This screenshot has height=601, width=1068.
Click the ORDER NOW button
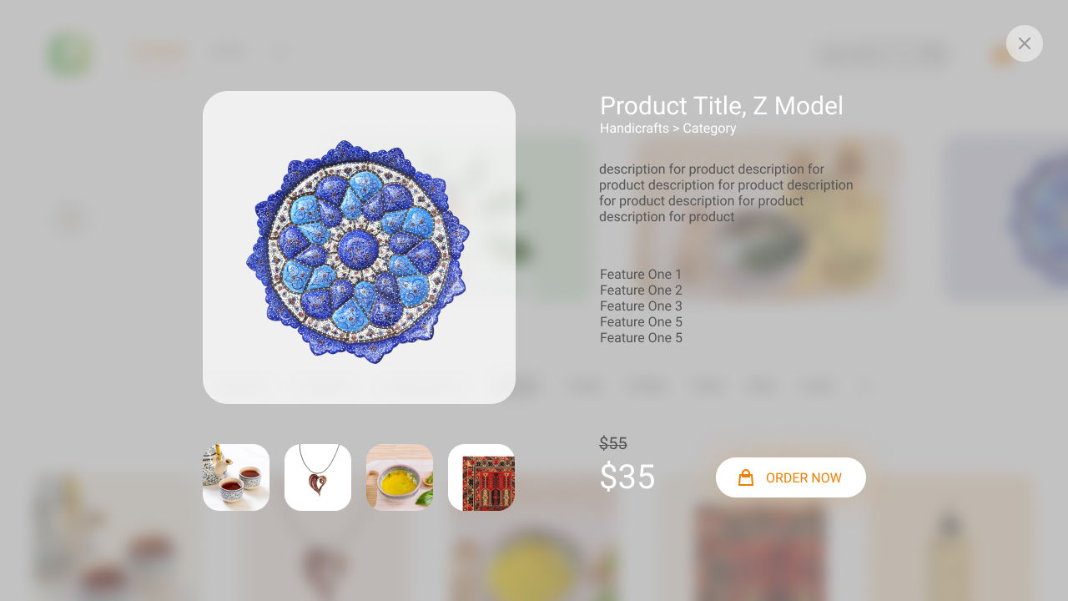coord(791,477)
